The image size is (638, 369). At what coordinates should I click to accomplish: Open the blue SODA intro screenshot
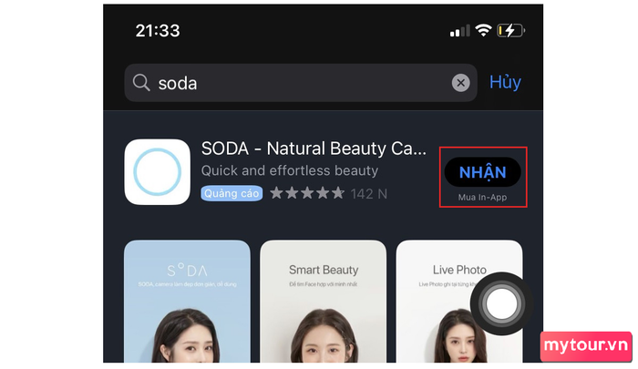click(187, 301)
